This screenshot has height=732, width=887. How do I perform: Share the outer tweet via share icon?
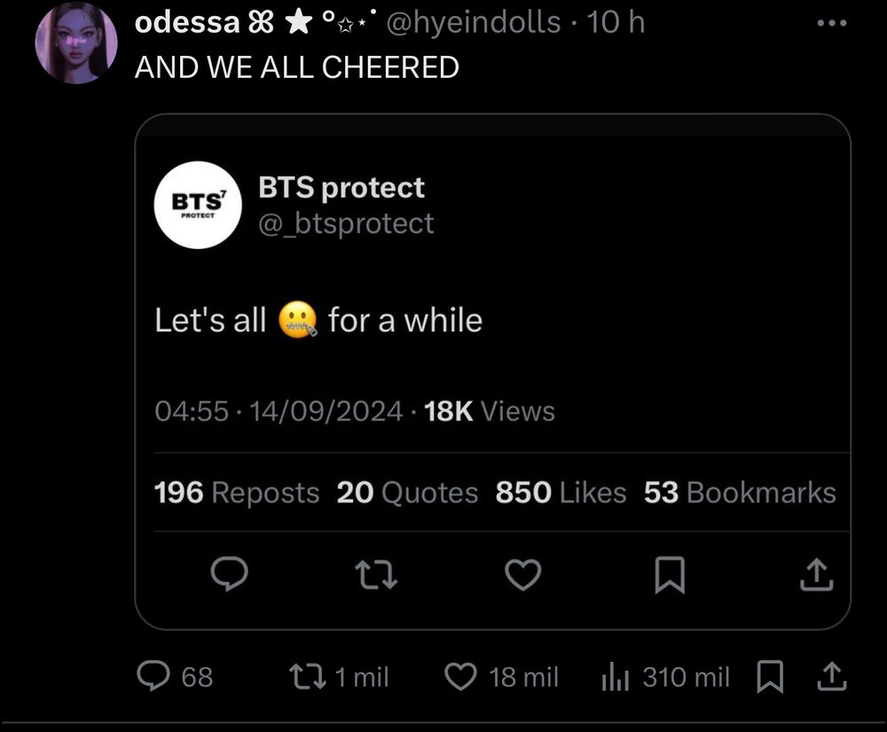click(831, 677)
